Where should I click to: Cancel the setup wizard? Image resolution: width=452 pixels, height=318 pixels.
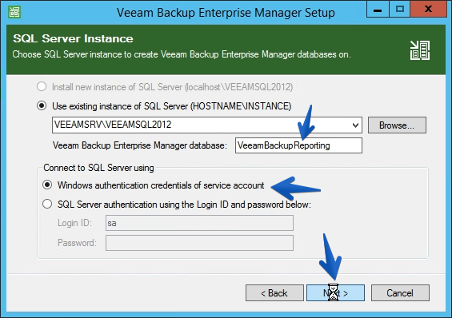[400, 293]
